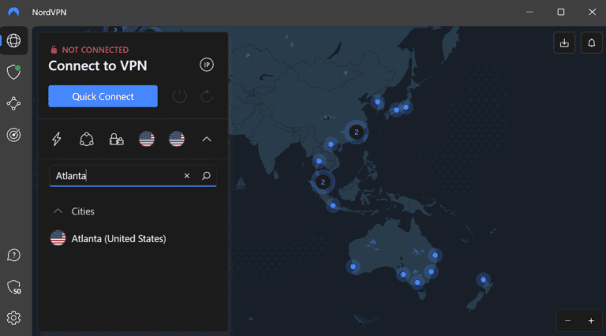
Task: Click the shield with 50 badge icon
Action: [x=14, y=287]
